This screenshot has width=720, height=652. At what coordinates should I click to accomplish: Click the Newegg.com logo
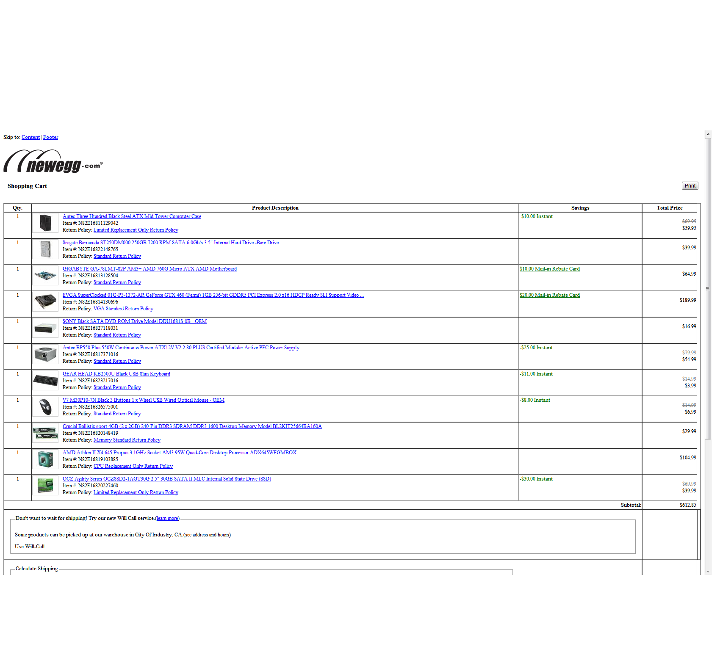(x=53, y=162)
